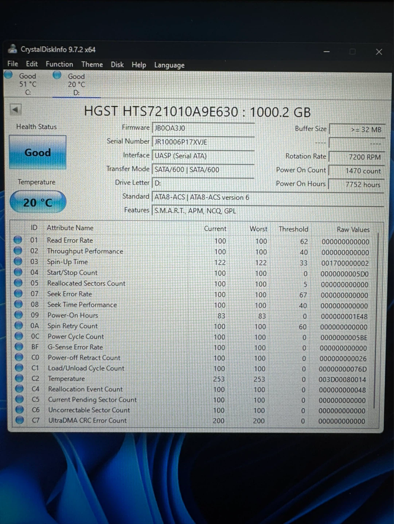Click status icon for Throughput Performance
This screenshot has width=394, height=524.
(x=18, y=250)
